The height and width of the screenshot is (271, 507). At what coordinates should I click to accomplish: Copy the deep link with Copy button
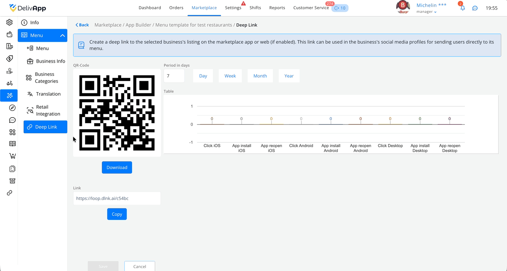click(x=117, y=214)
